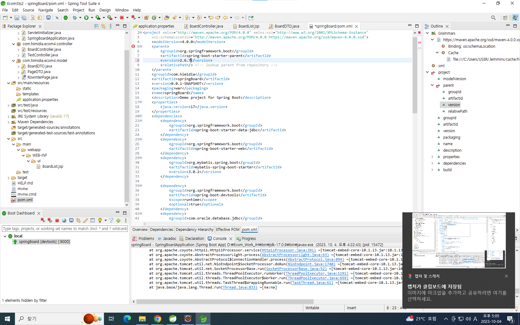Expand the Maven Dependencies node

[8, 122]
